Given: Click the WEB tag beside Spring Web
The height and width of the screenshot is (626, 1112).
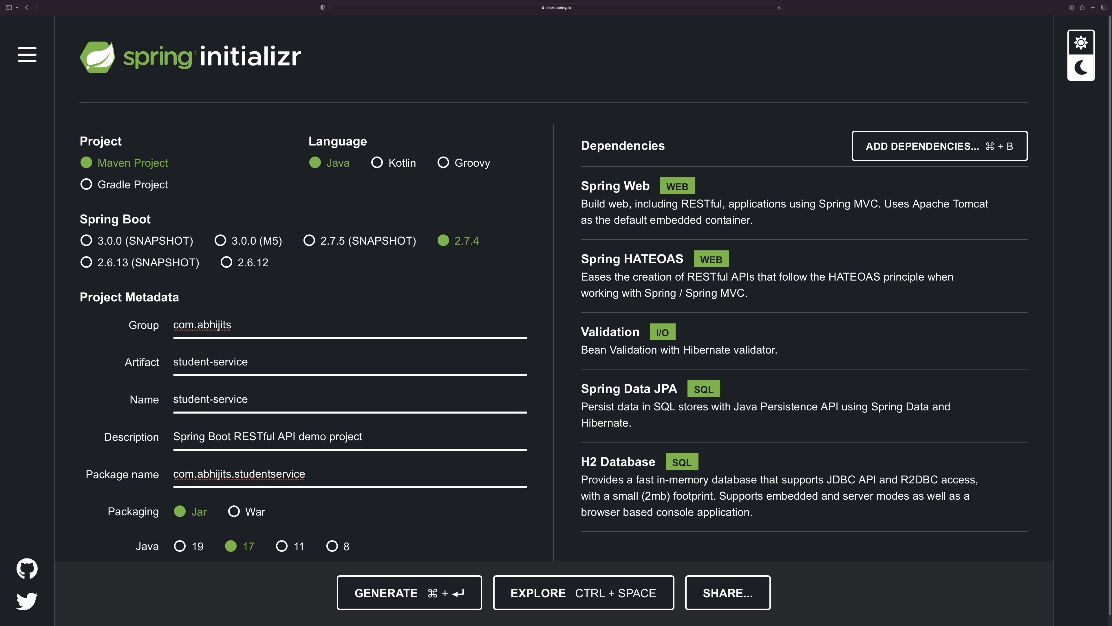Looking at the screenshot, I should click(677, 186).
